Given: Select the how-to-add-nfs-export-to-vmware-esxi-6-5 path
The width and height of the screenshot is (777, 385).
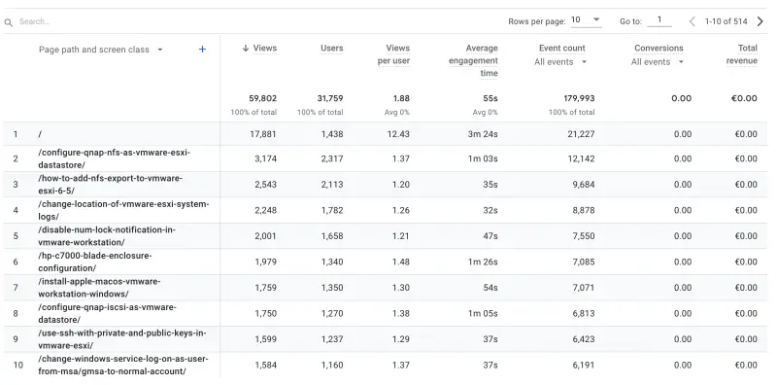Looking at the screenshot, I should [x=110, y=185].
